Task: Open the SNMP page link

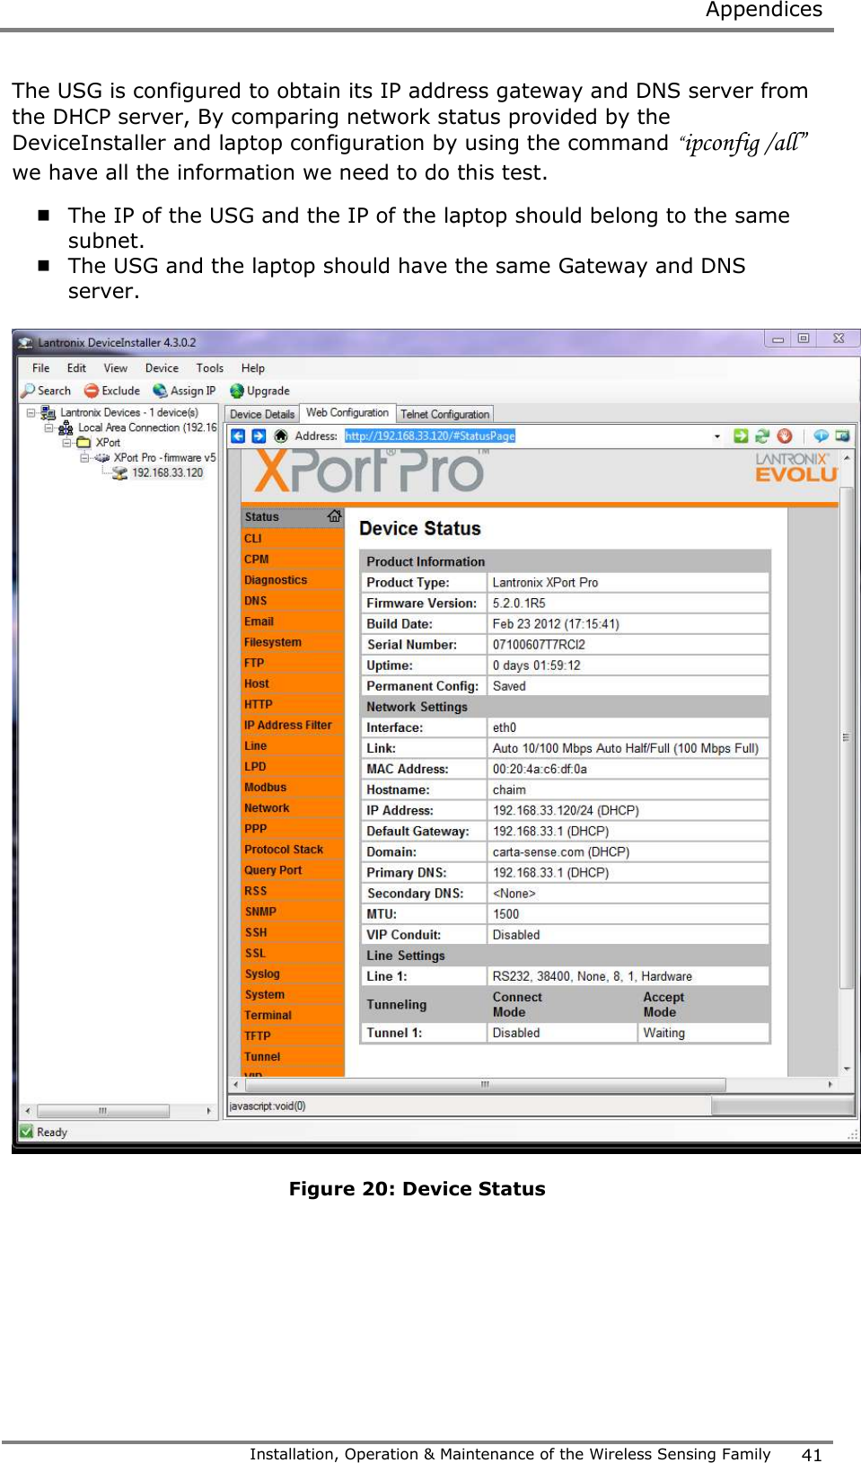Action: click(x=260, y=912)
